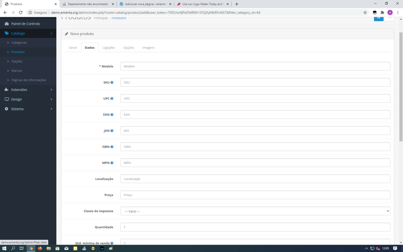Open the Ligações tab

[x=109, y=48]
